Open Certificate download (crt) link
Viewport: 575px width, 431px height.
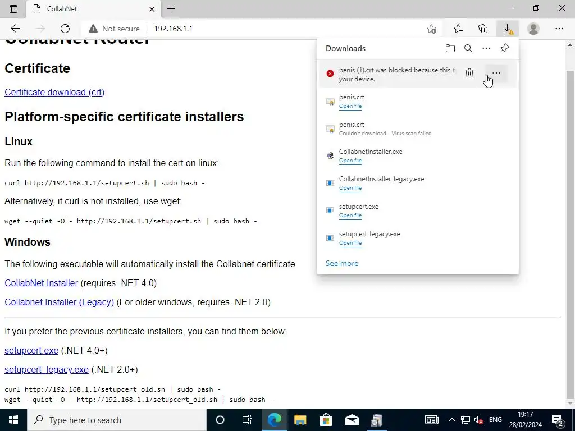[x=54, y=92]
